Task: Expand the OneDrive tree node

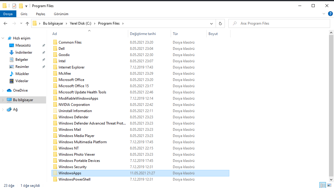Action: point(3,90)
